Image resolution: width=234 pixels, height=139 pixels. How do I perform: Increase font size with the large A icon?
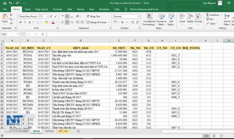tap(51, 16)
